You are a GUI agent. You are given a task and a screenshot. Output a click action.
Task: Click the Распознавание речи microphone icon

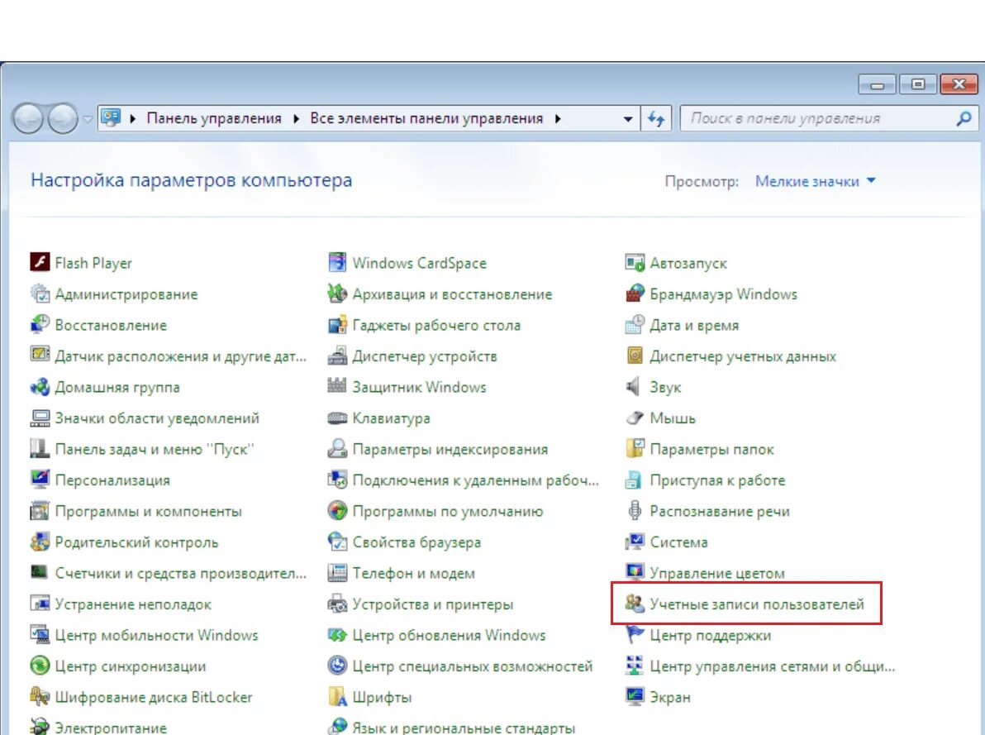[x=635, y=510]
